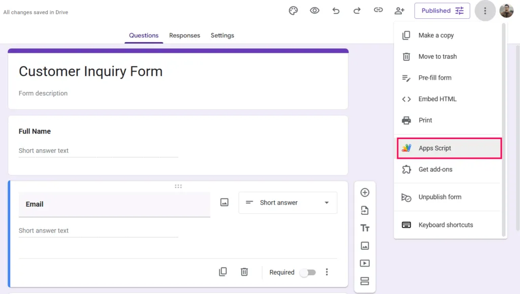Switch to the Responses tab
The image size is (520, 294).
point(184,36)
